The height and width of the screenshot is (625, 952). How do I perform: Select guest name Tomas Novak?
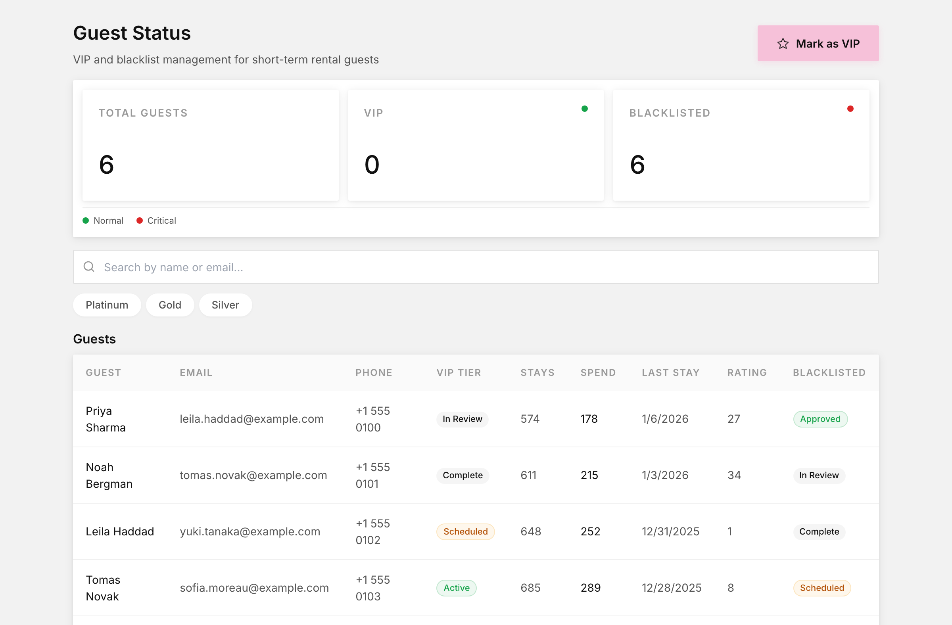[x=103, y=588]
